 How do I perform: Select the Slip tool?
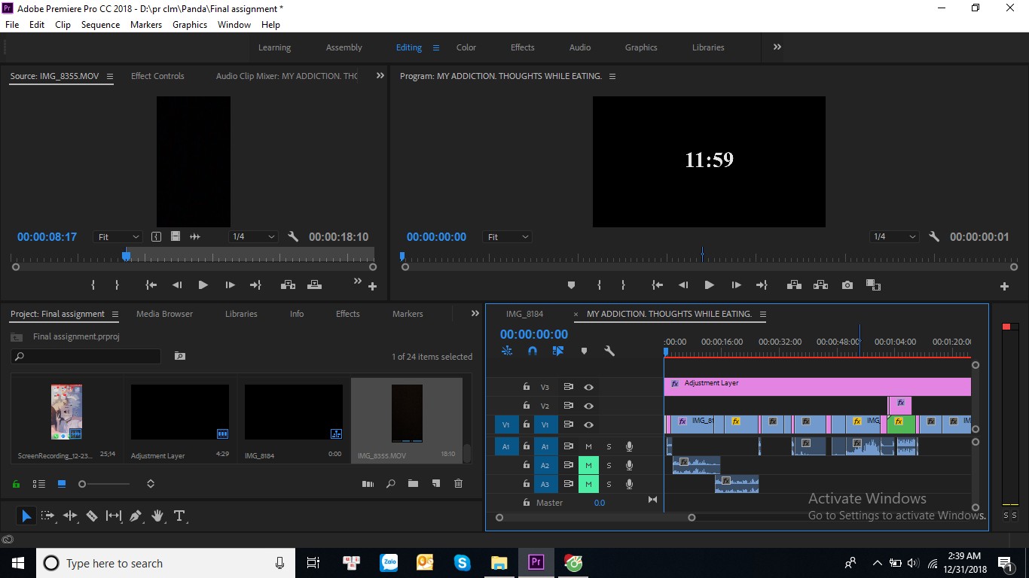click(114, 516)
